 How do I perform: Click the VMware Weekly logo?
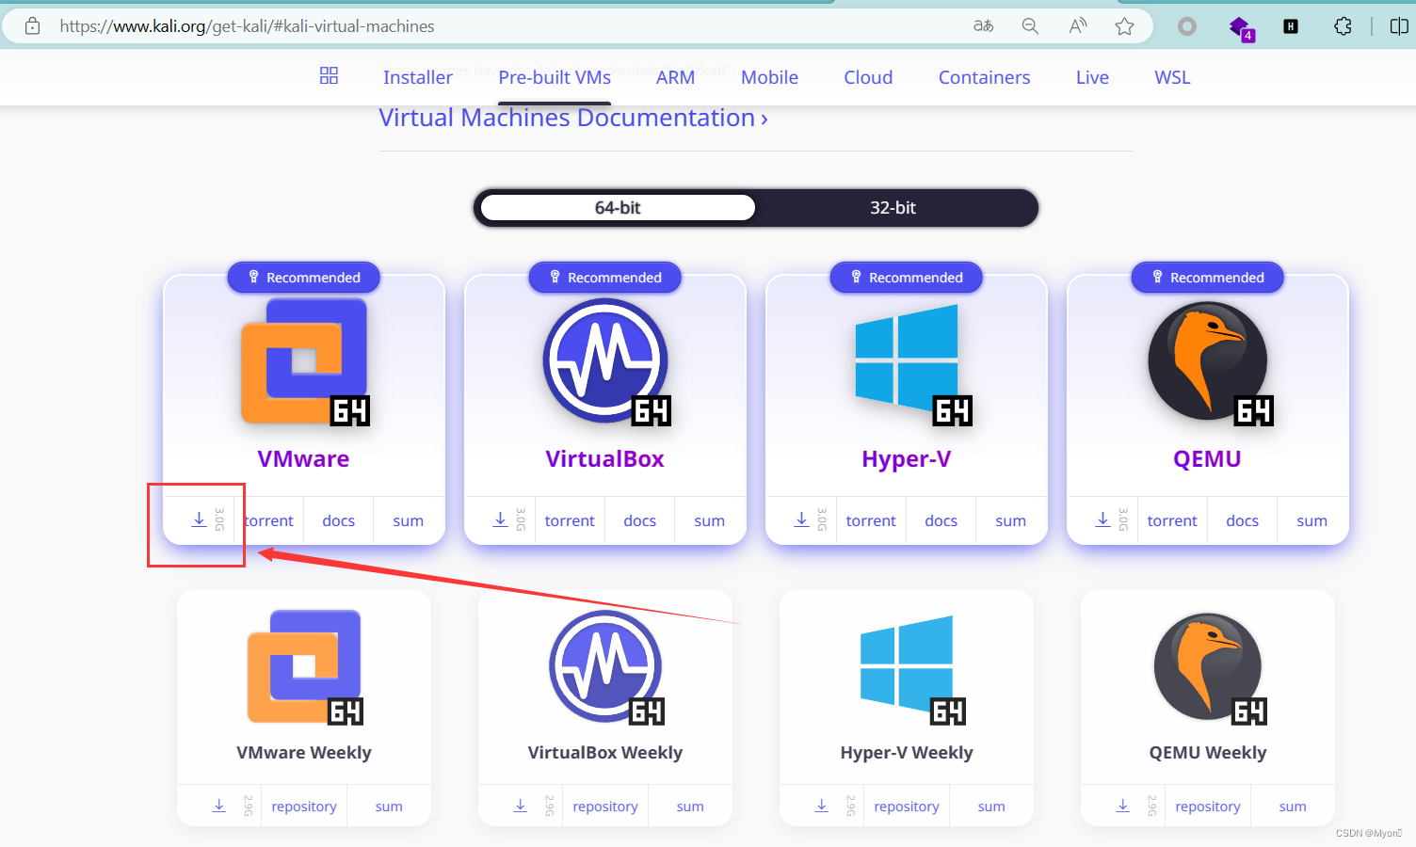point(304,666)
